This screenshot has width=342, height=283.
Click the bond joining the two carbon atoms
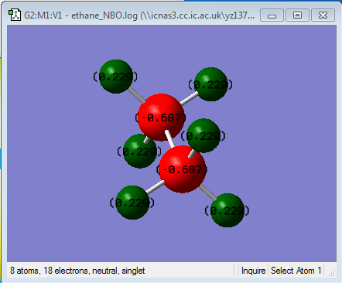pyautogui.click(x=170, y=138)
